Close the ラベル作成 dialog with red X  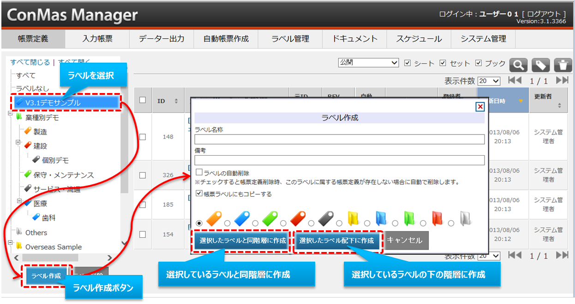point(480,106)
